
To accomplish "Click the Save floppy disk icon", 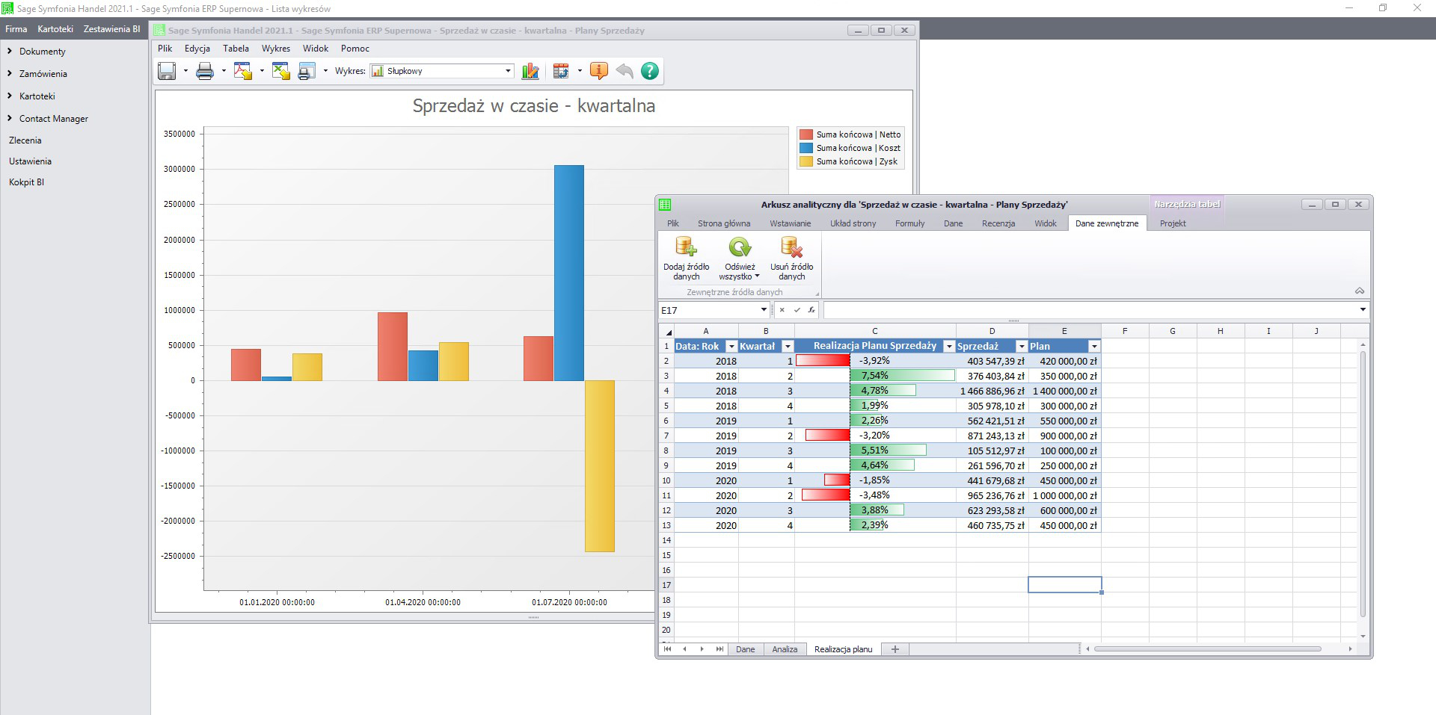I will pos(167,71).
